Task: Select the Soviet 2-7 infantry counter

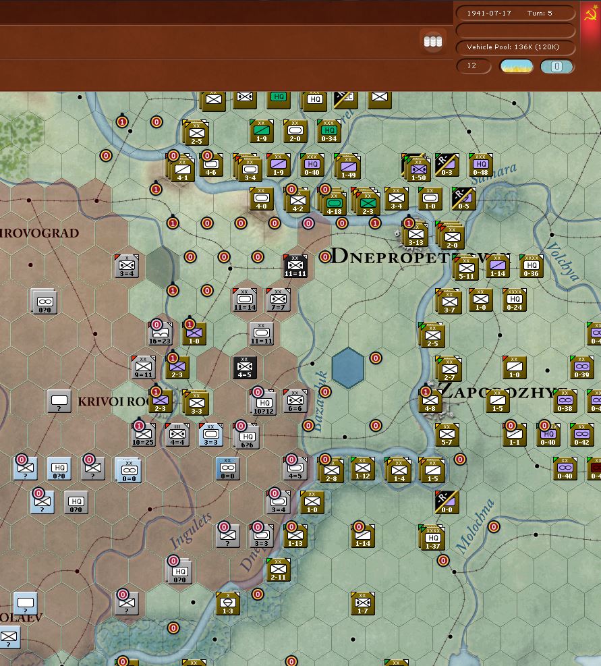Action: coord(449,368)
